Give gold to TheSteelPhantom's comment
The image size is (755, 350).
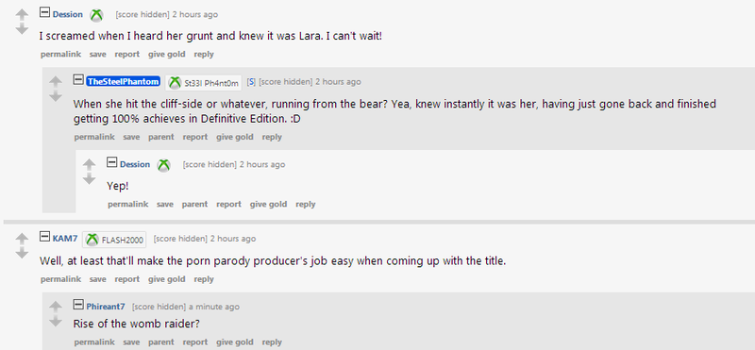click(234, 137)
